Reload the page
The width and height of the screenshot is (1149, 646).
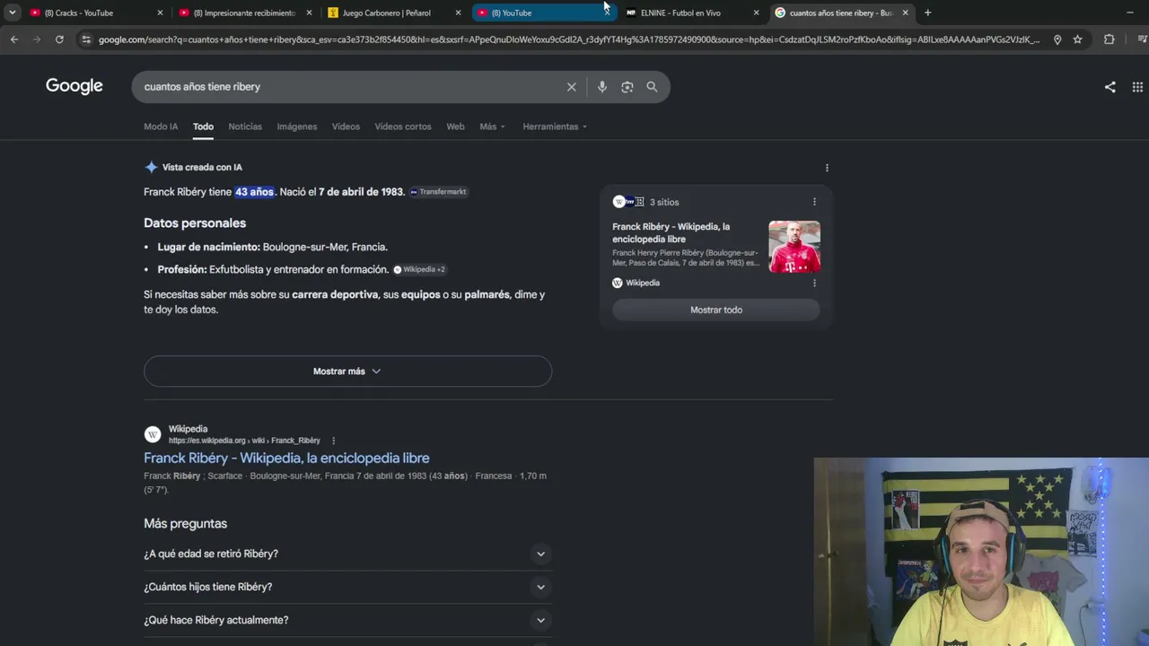click(x=59, y=39)
